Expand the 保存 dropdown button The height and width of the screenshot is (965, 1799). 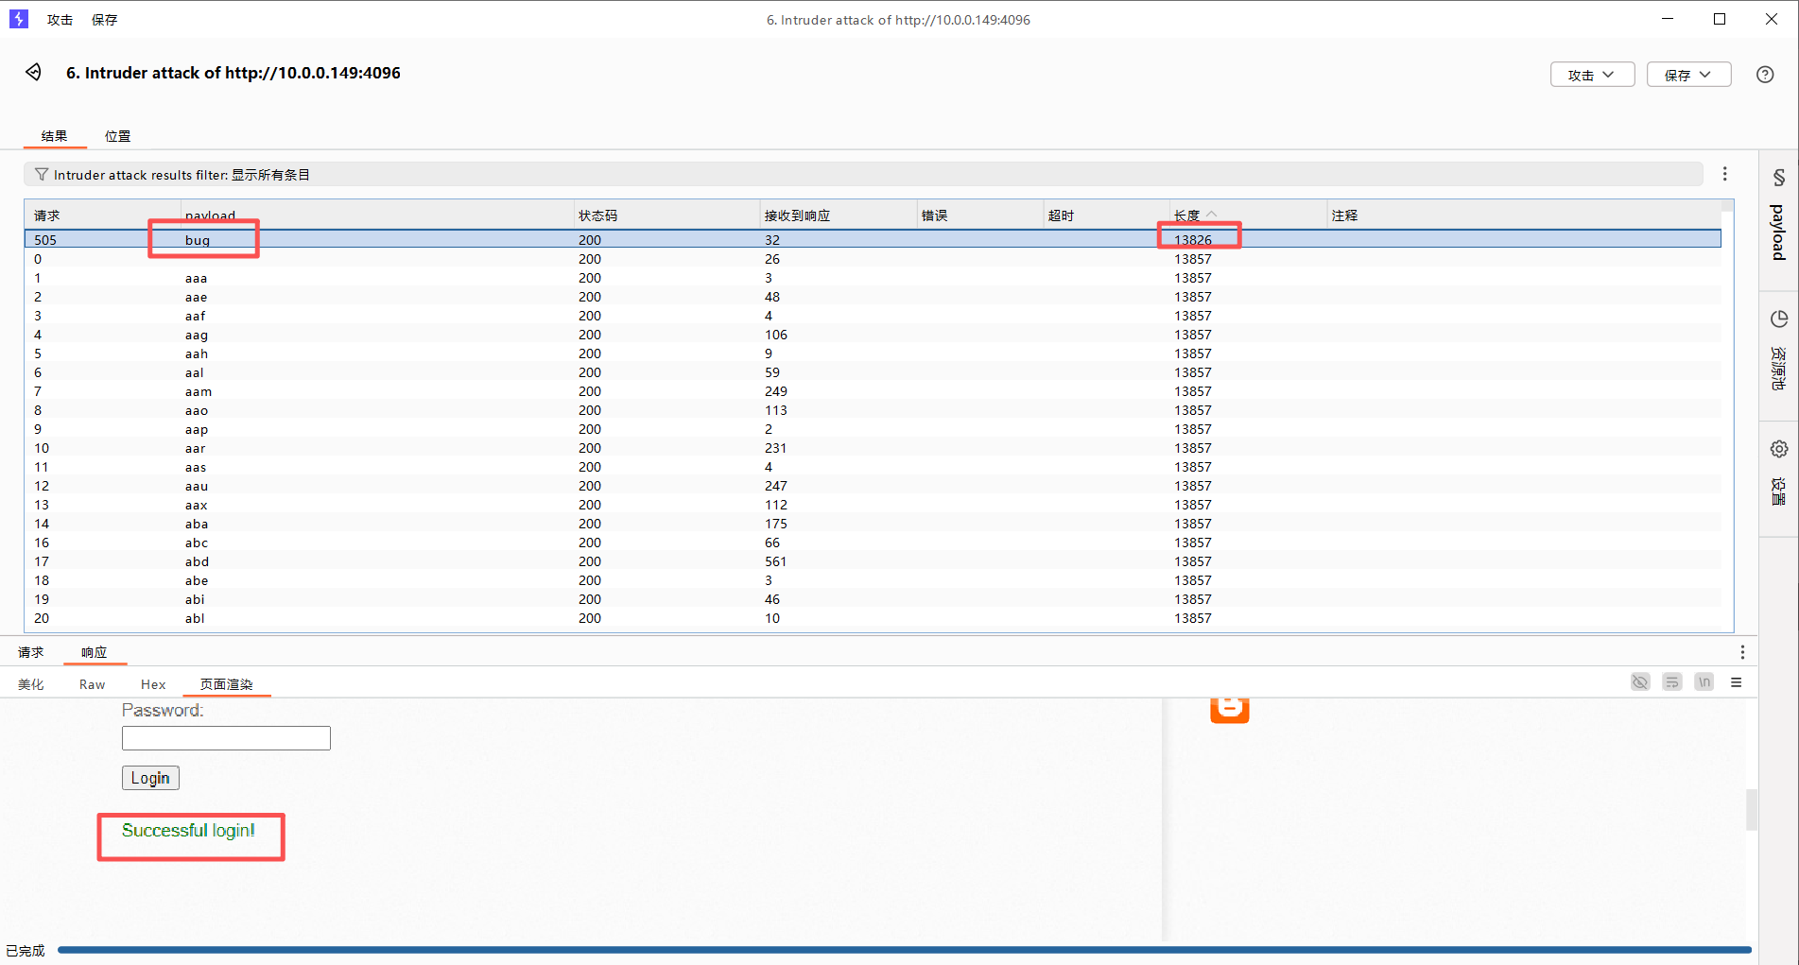pos(1688,75)
